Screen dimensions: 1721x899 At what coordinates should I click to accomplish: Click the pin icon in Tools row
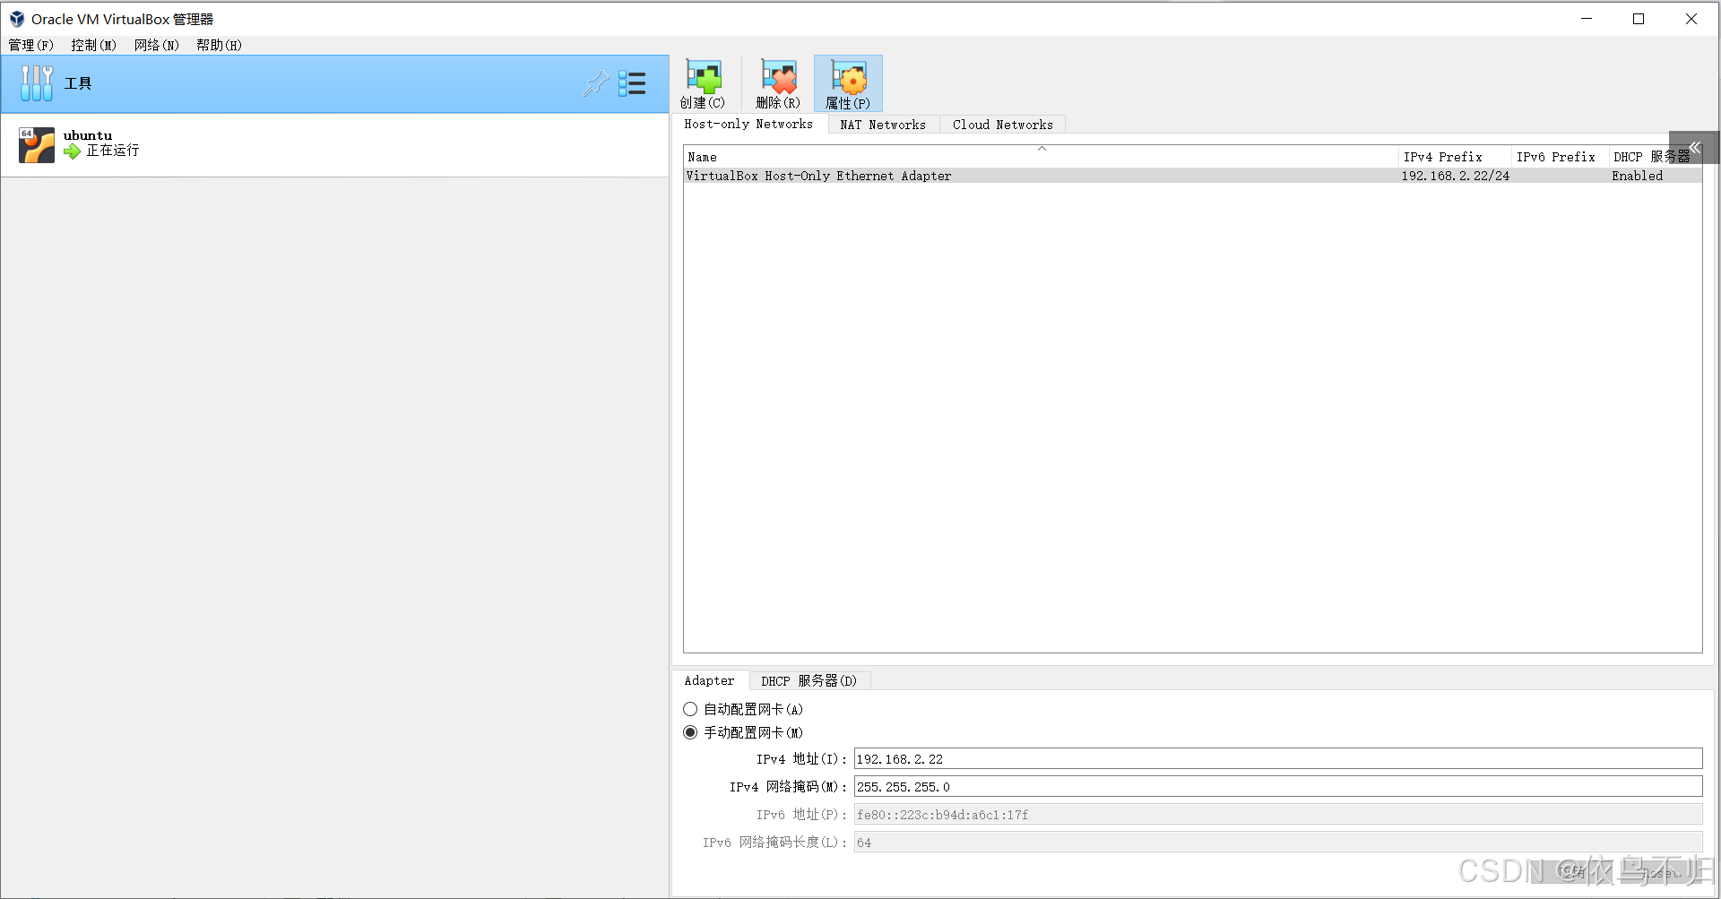coord(596,83)
